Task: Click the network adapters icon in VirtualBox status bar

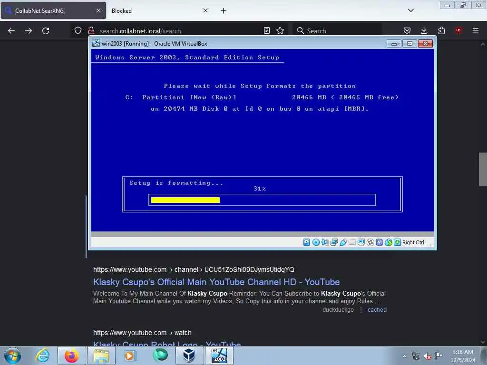Action: 334,242
